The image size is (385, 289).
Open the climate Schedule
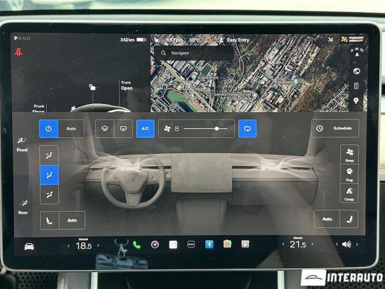335,128
